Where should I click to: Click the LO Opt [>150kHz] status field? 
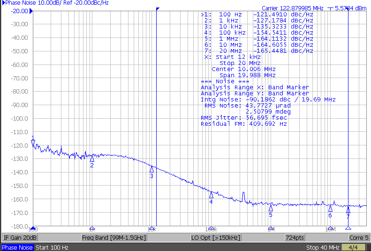click(x=216, y=237)
